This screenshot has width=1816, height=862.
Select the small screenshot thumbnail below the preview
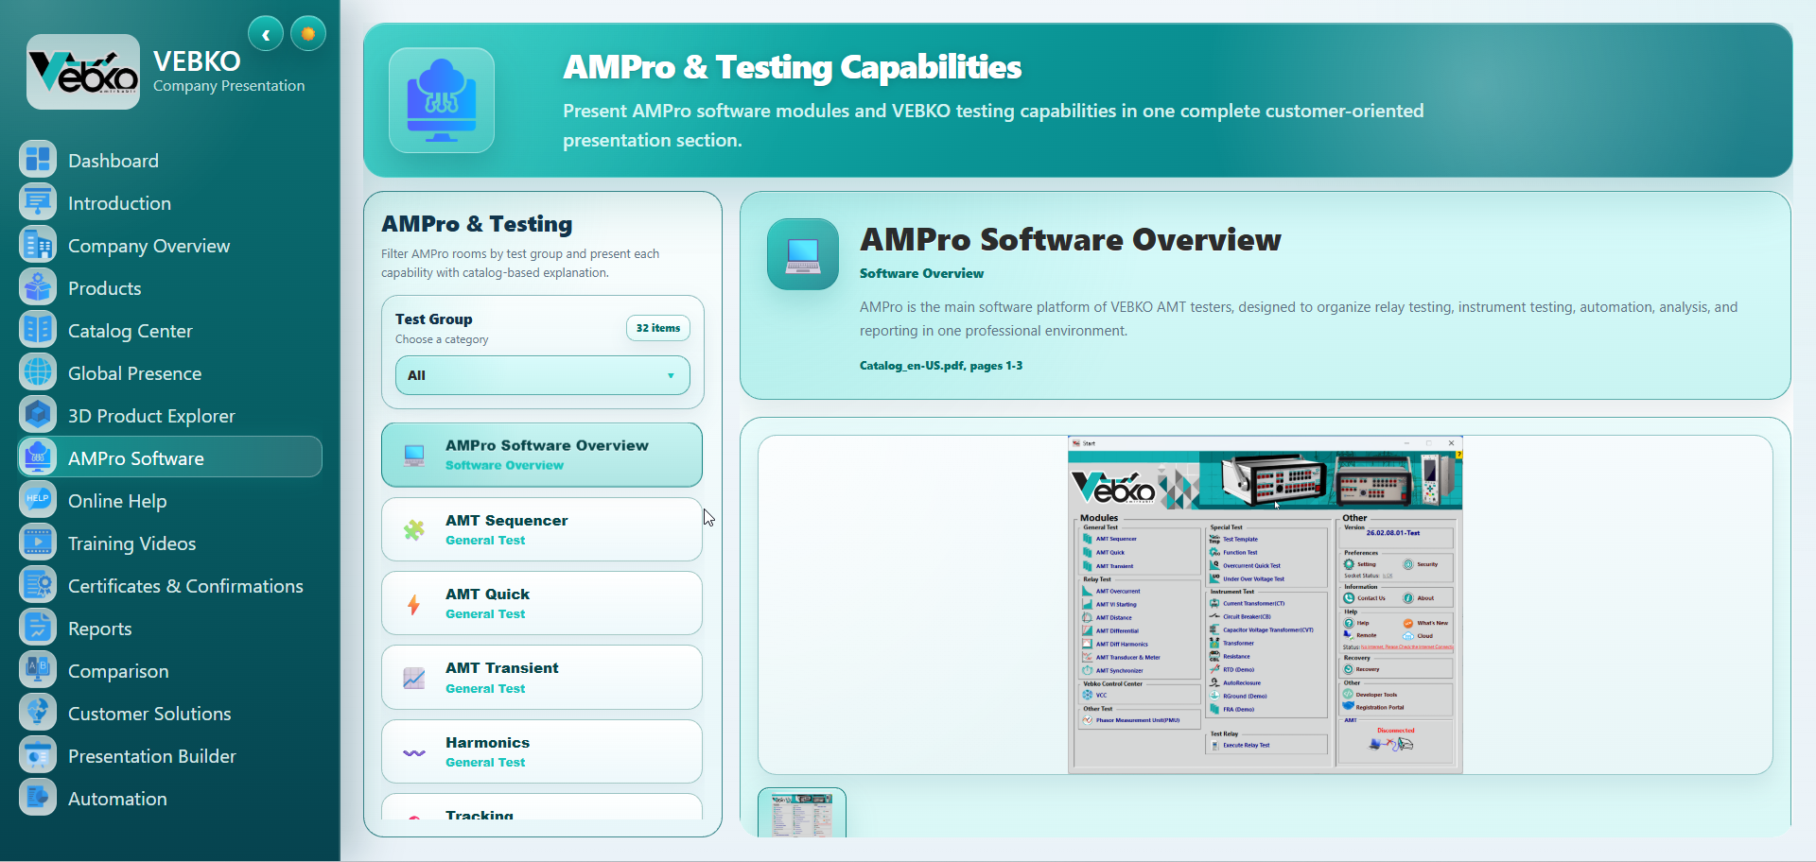click(x=802, y=813)
